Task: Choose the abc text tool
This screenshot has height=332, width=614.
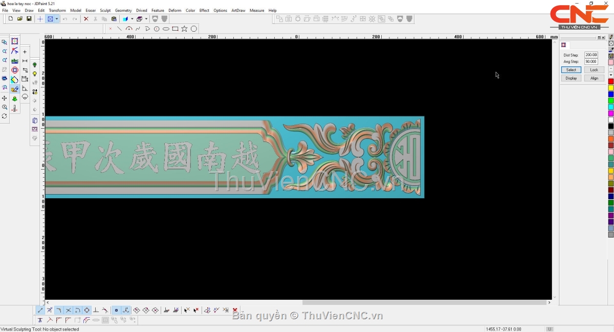Action: [x=15, y=61]
